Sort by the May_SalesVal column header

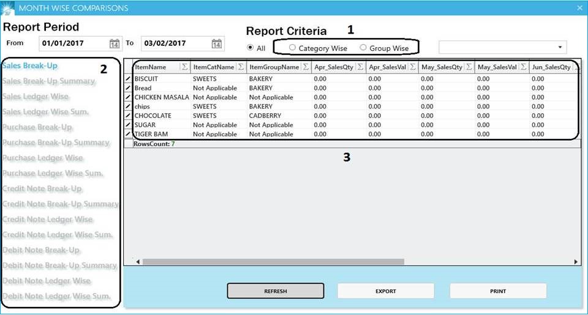pyautogui.click(x=497, y=67)
